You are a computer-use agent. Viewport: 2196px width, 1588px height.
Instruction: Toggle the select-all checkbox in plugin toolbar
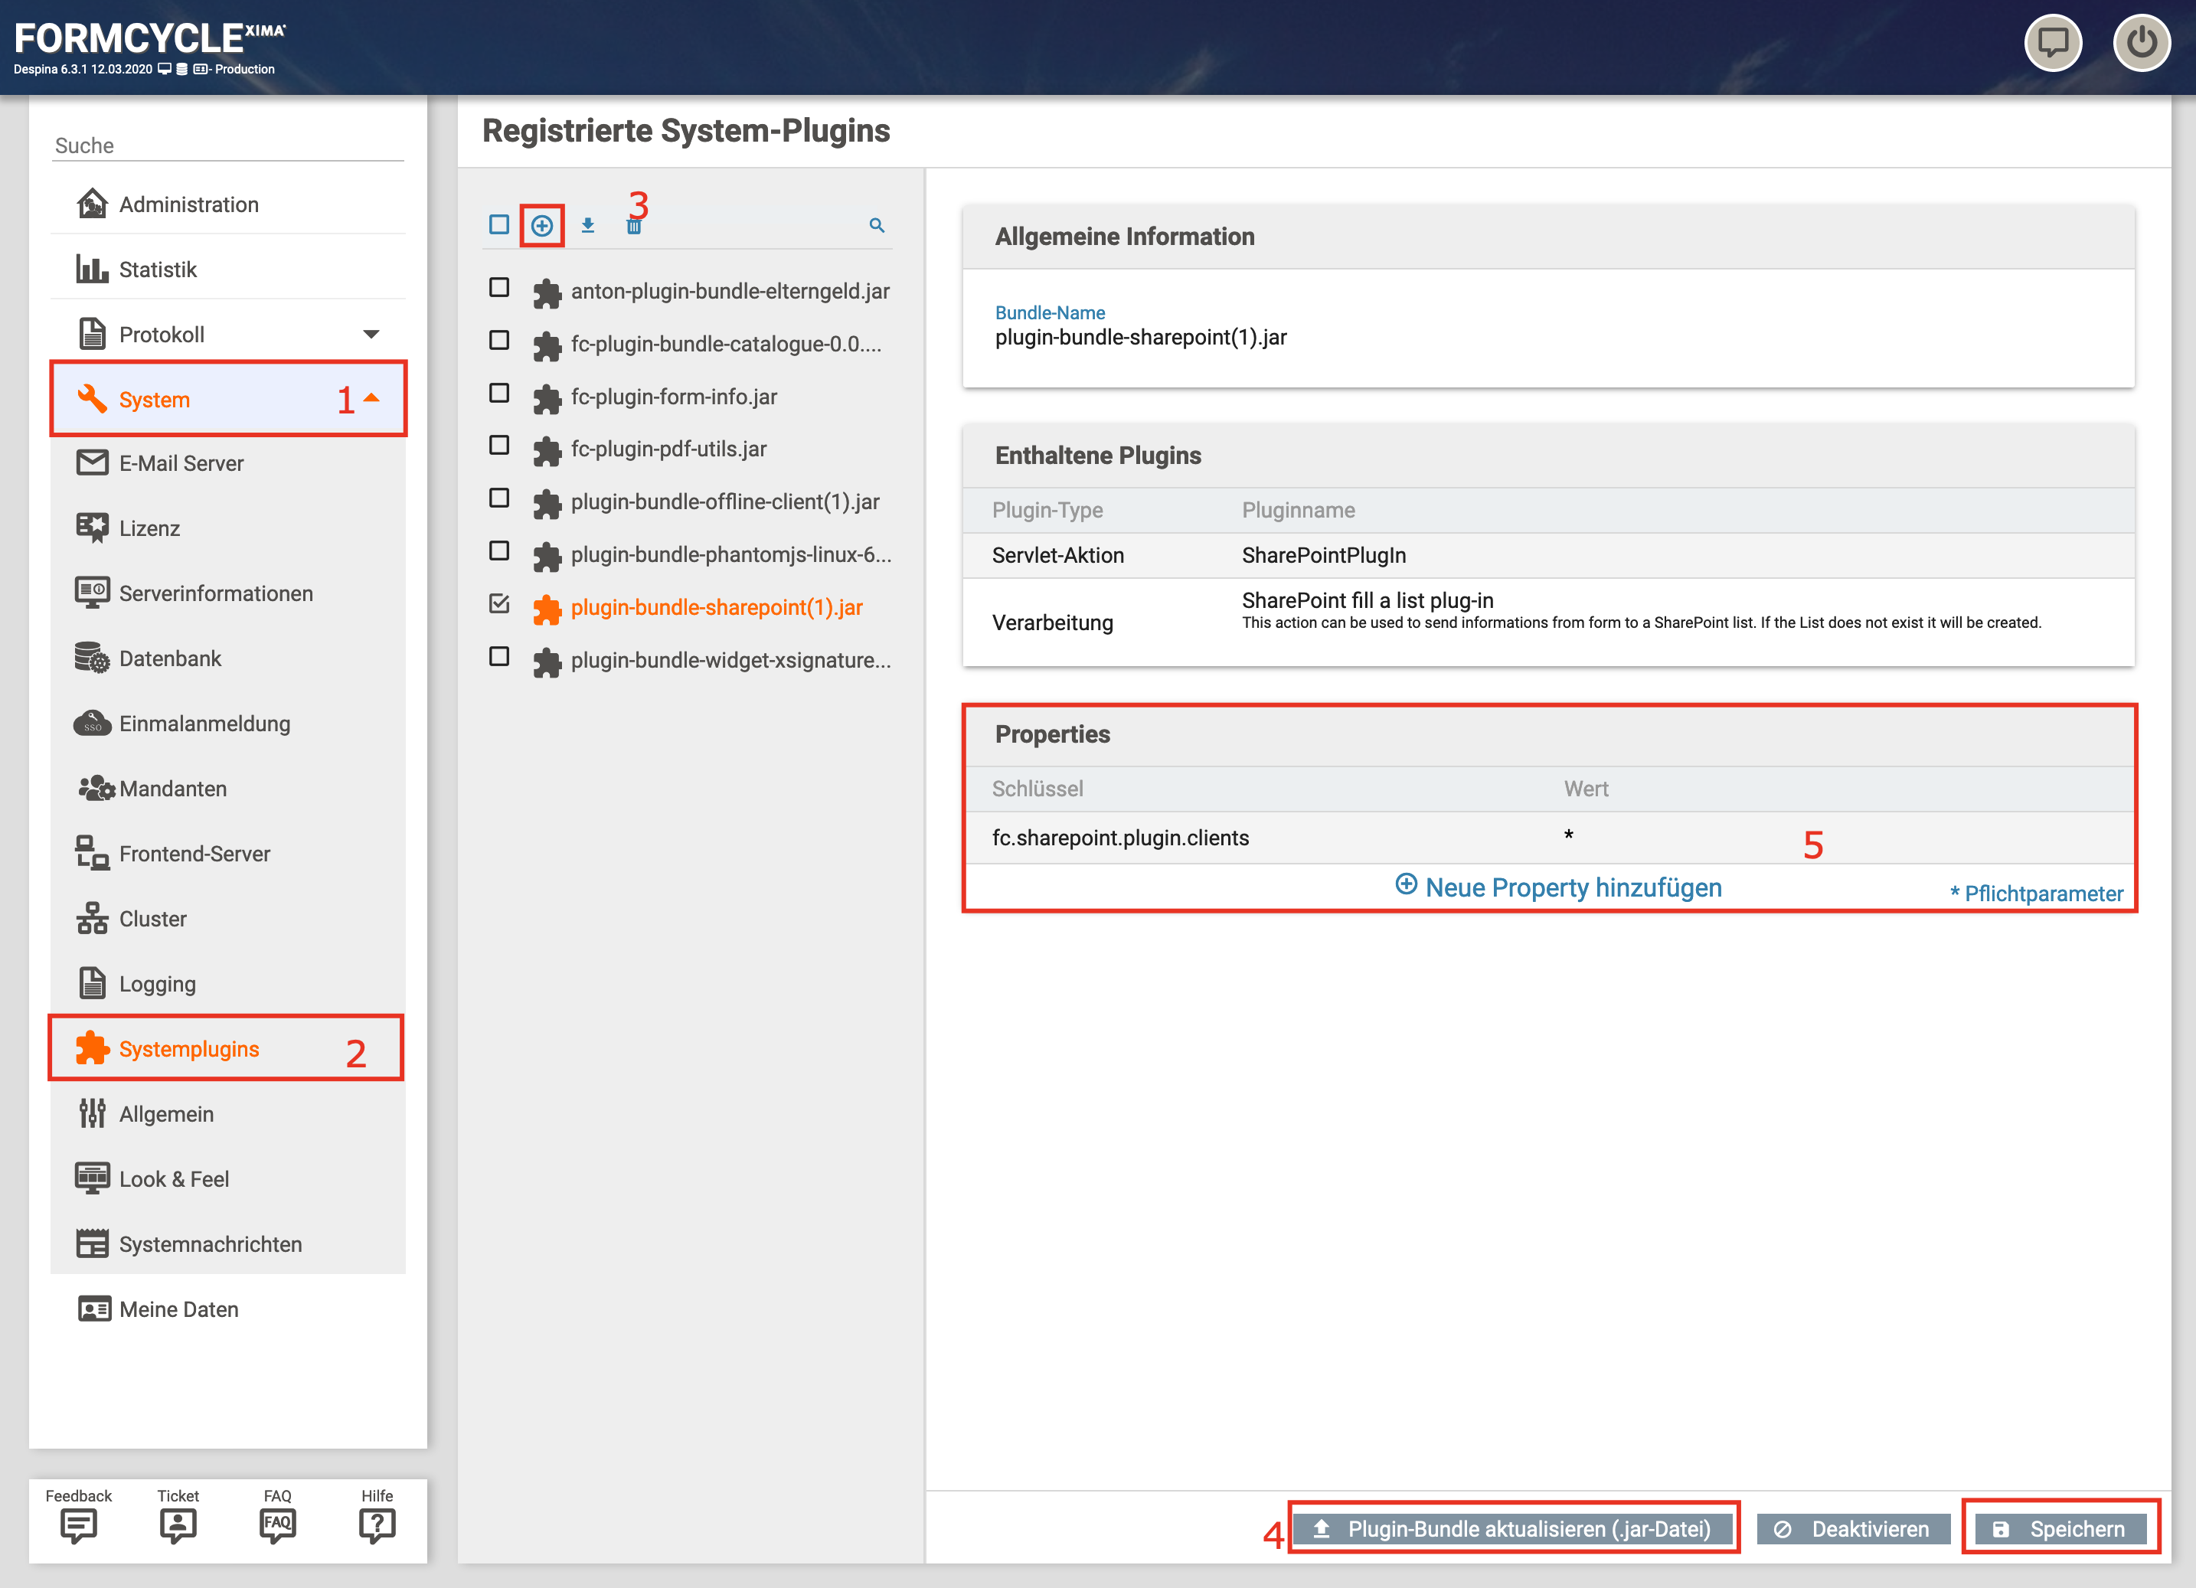pyautogui.click(x=500, y=224)
